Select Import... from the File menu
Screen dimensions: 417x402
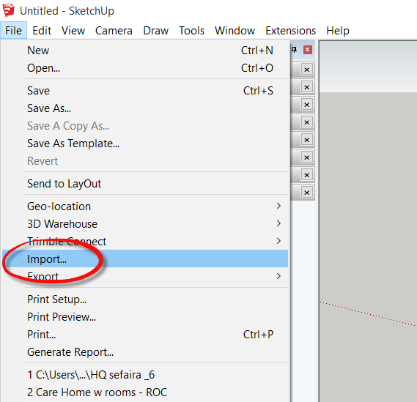(145, 258)
